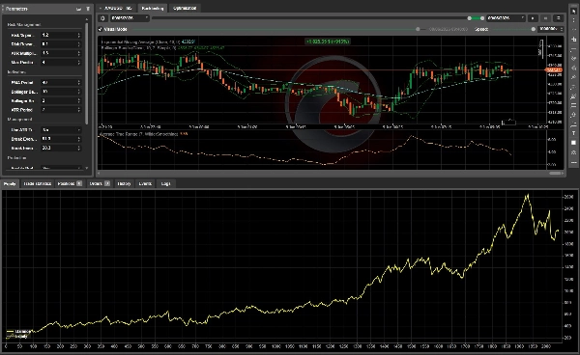580x355 pixels.
Task: Click the Parameters panel vertical scrollbar
Action: (87, 73)
